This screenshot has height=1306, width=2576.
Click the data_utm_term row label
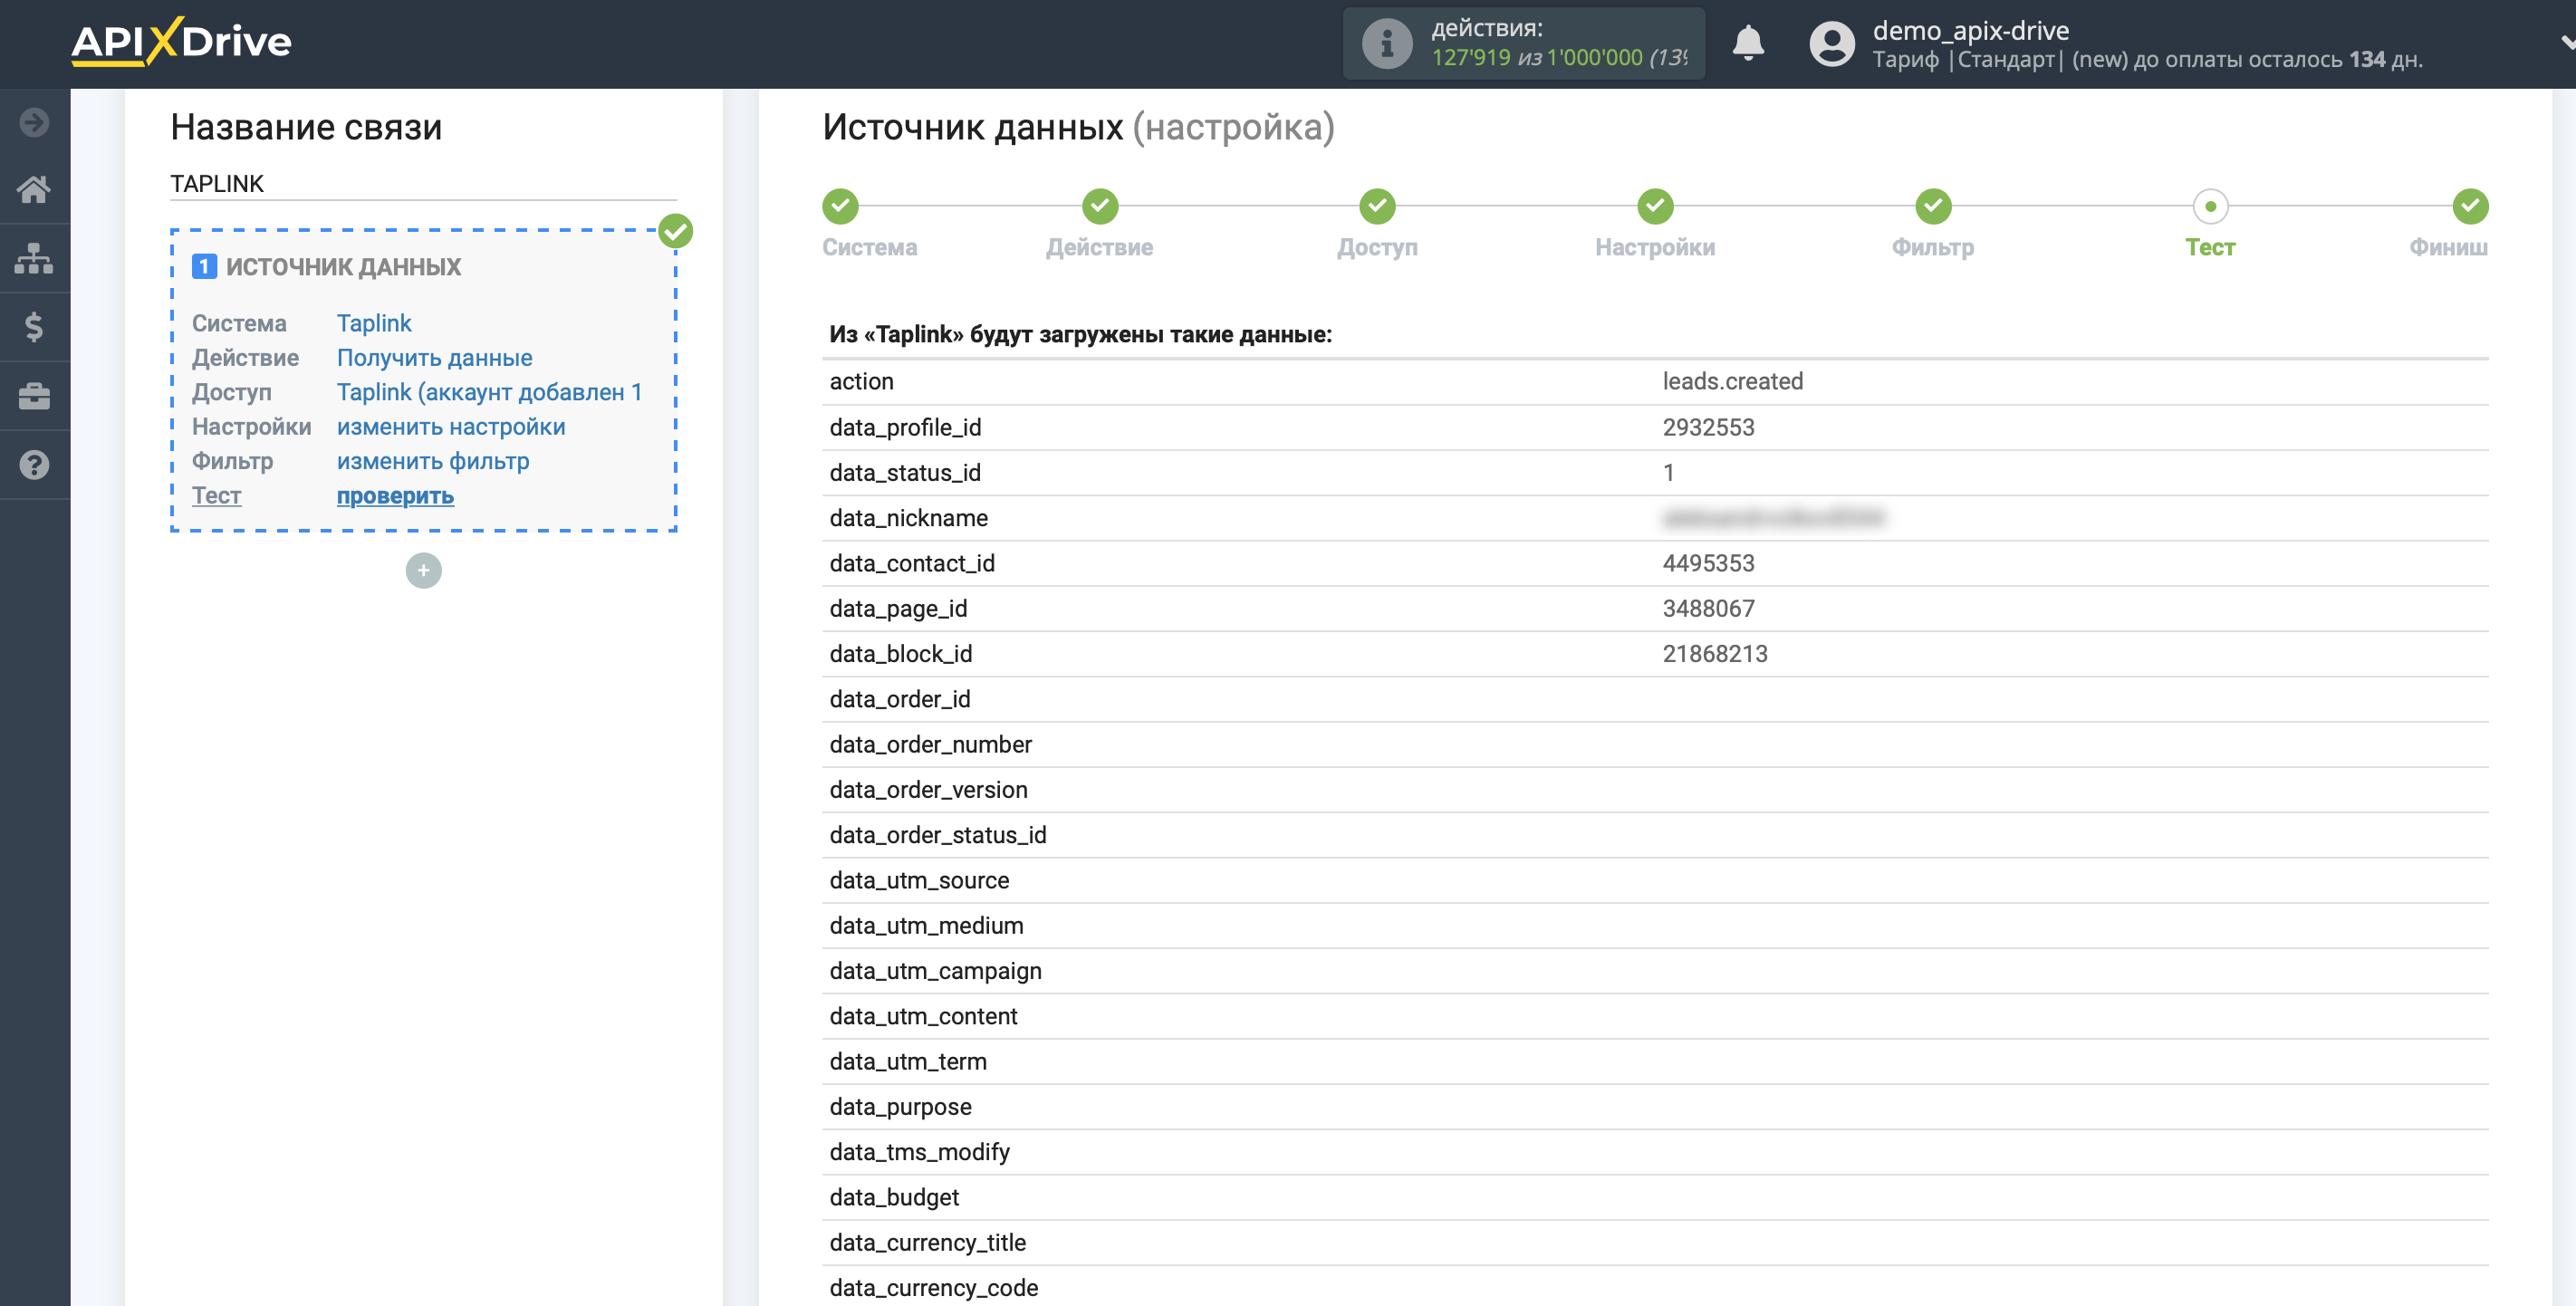(907, 1061)
